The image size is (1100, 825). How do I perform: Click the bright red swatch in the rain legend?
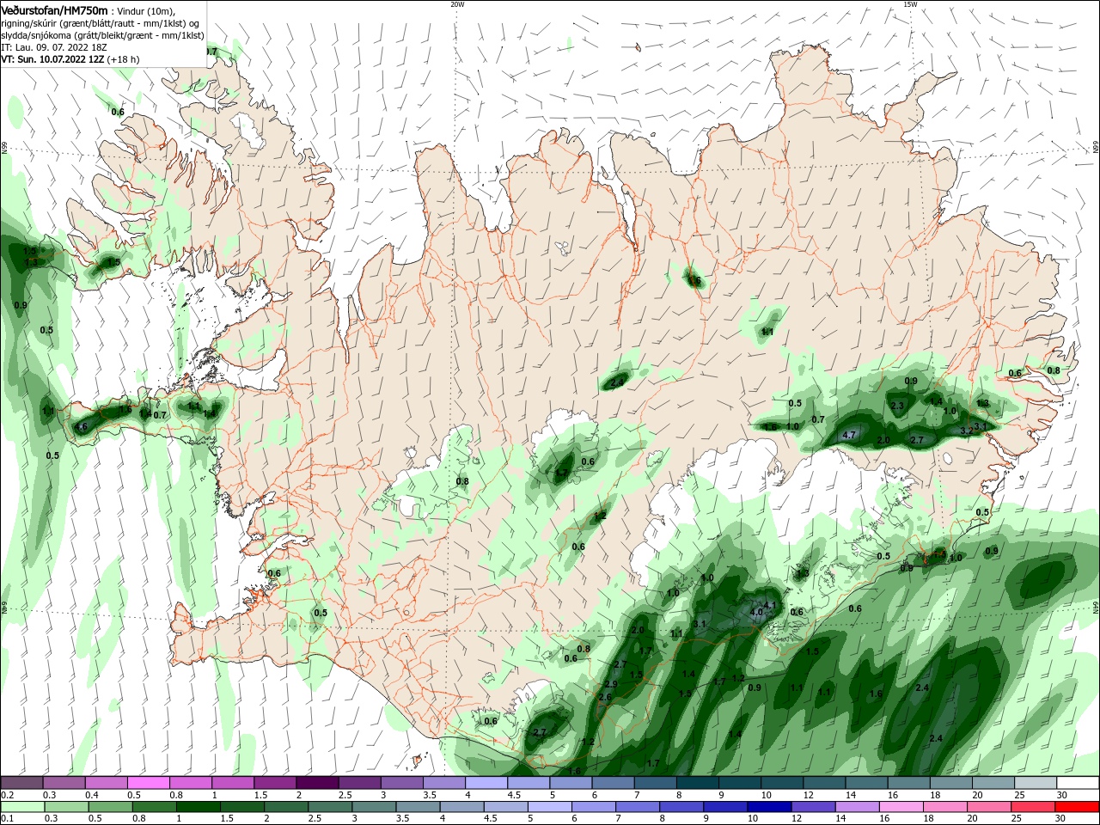(x=1076, y=807)
